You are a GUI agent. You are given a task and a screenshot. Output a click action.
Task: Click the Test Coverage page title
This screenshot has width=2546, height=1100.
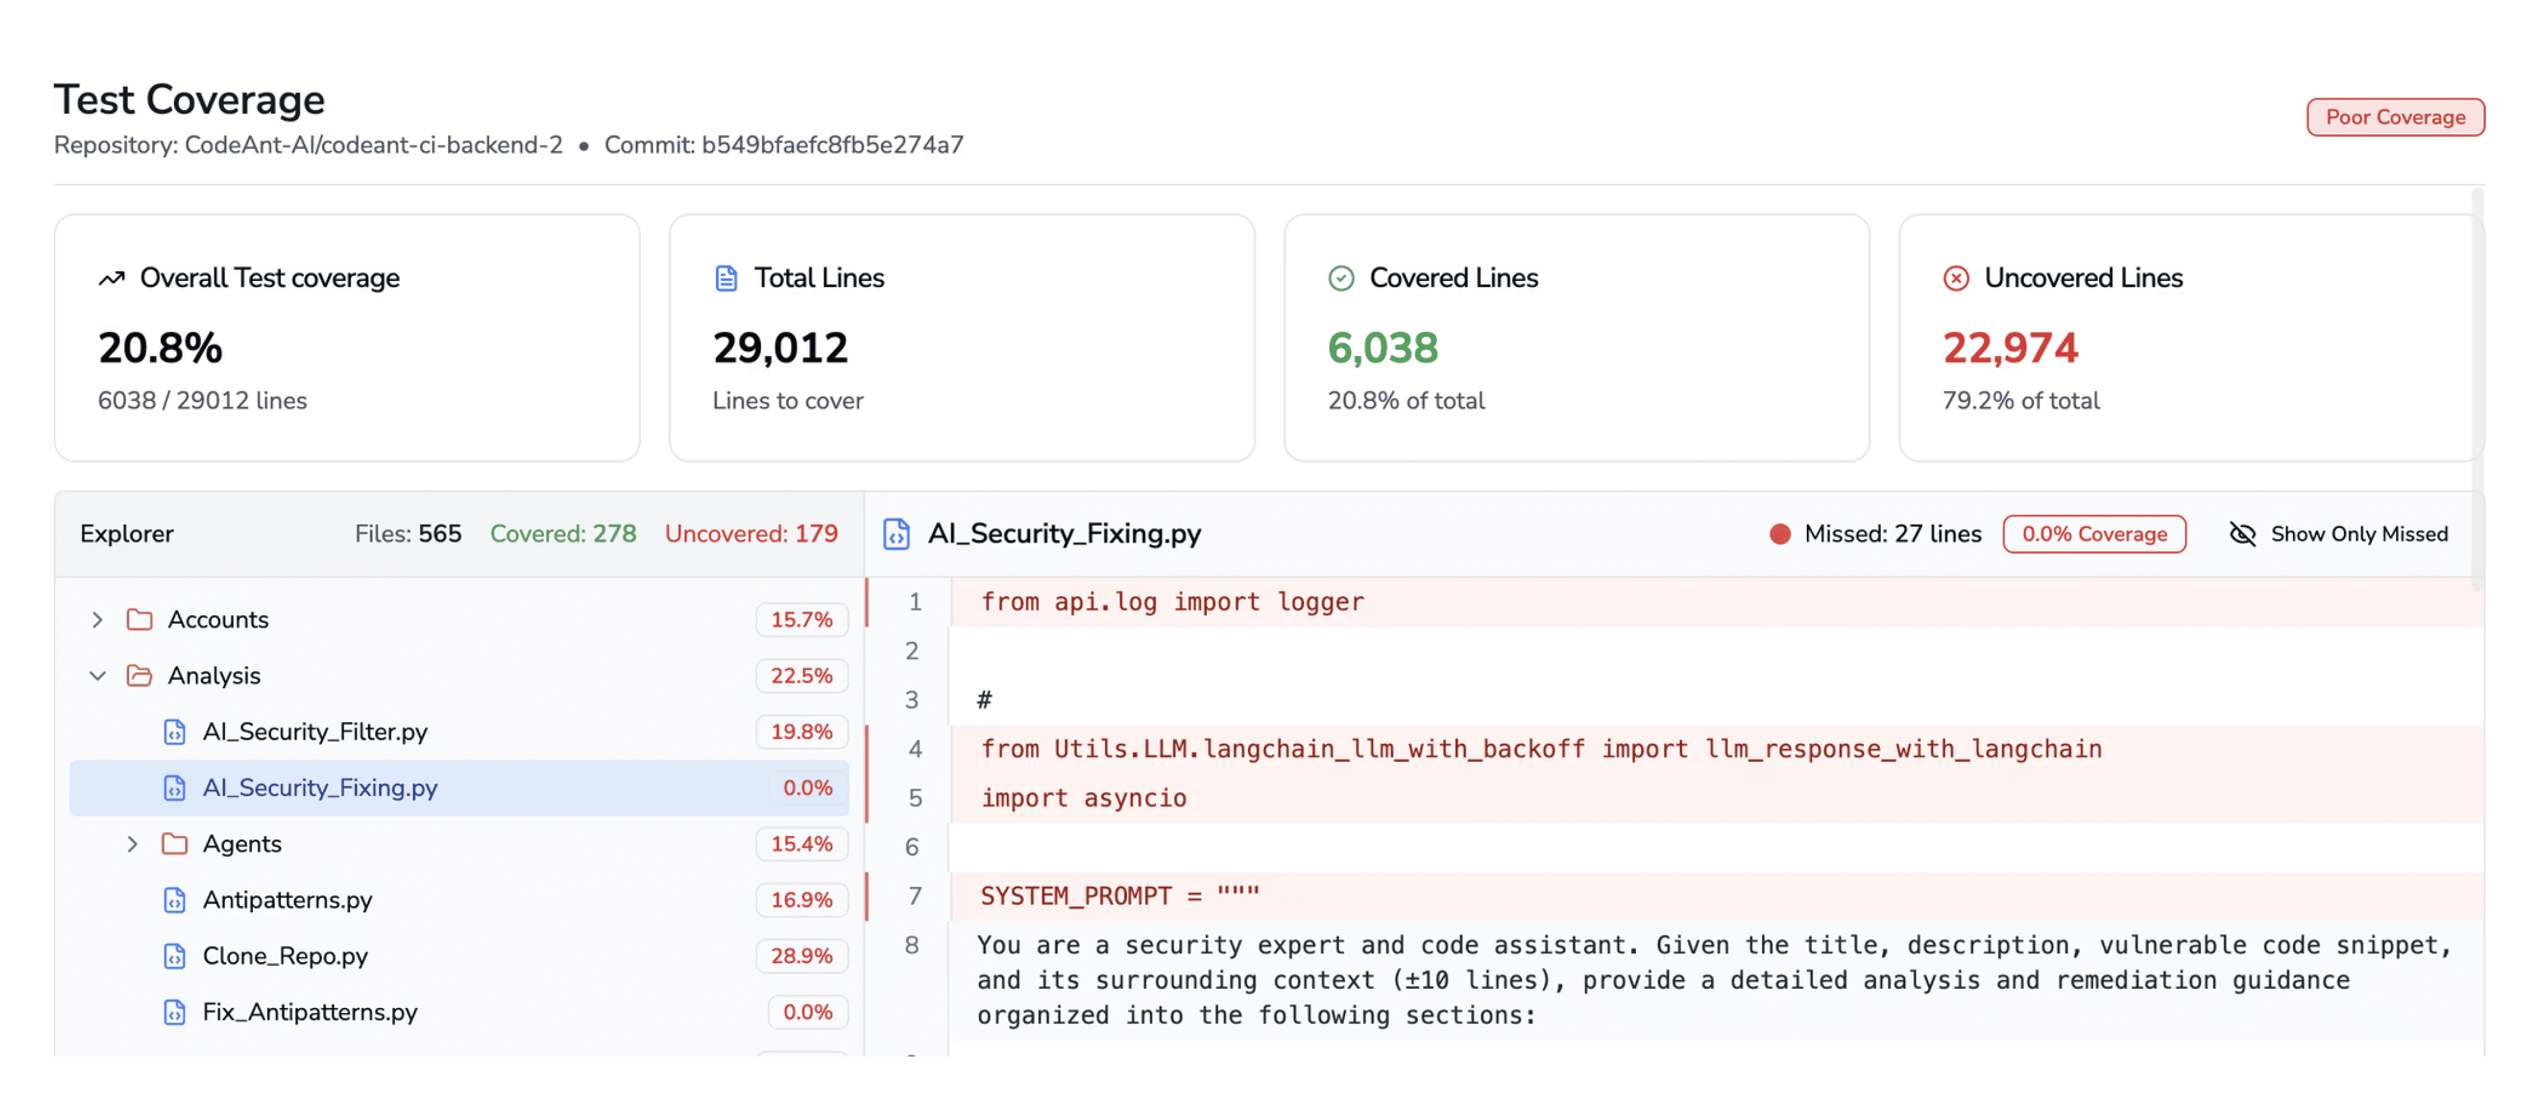pos(189,100)
